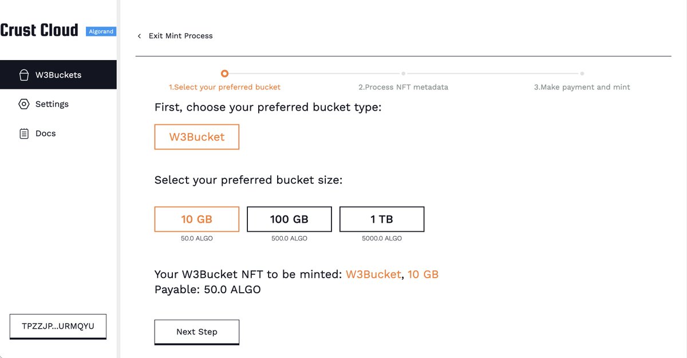Open the Docs sidebar menu item
687x358 pixels.
click(x=58, y=133)
